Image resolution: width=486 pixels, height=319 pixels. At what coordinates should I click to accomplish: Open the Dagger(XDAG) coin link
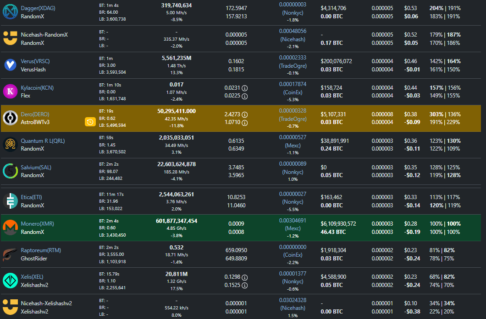tap(37, 8)
